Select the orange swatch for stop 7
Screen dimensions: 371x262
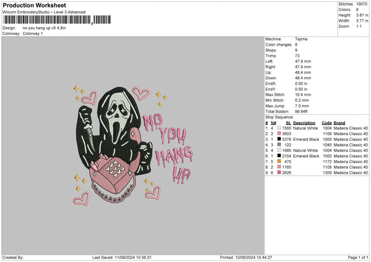[279, 161]
